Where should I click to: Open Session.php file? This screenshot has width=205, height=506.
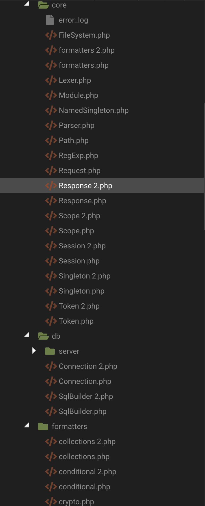pyautogui.click(x=79, y=261)
